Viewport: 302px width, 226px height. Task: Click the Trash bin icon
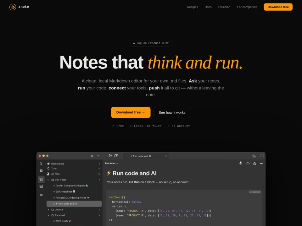tap(48, 168)
